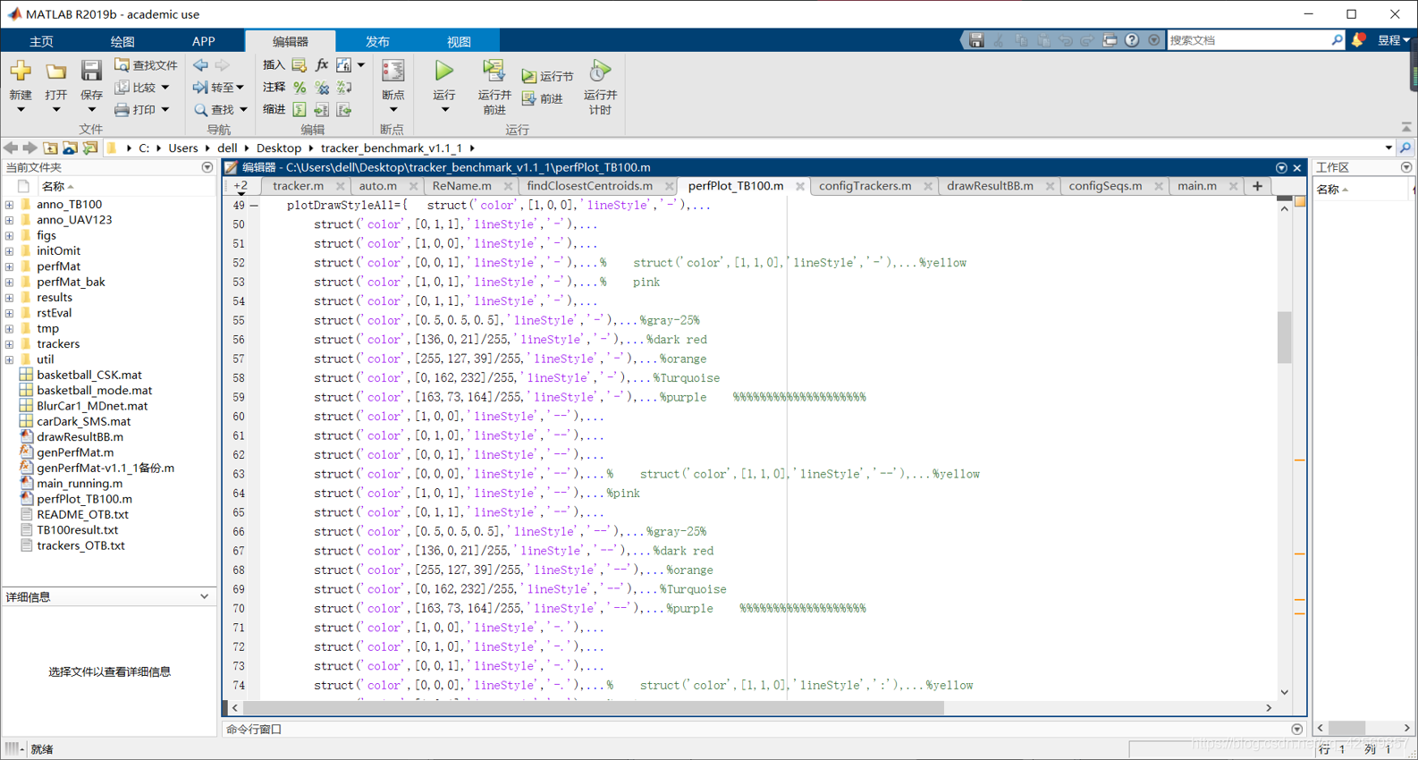The width and height of the screenshot is (1418, 760).
Task: Click the New (新建) file icon
Action: point(20,71)
